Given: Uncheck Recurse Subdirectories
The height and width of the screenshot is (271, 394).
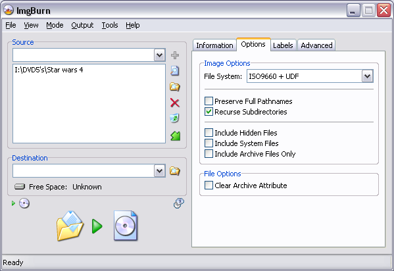Looking at the screenshot, I should pyautogui.click(x=209, y=112).
